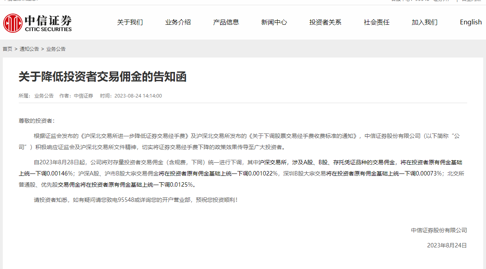Image resolution: width=486 pixels, height=269 pixels.
Task: Click the paragraph starting 请投资者知悉
Action: tap(136, 199)
